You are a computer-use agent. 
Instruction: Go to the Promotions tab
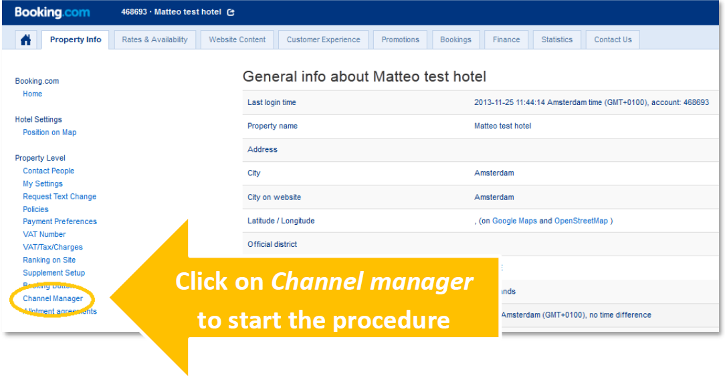pyautogui.click(x=400, y=39)
